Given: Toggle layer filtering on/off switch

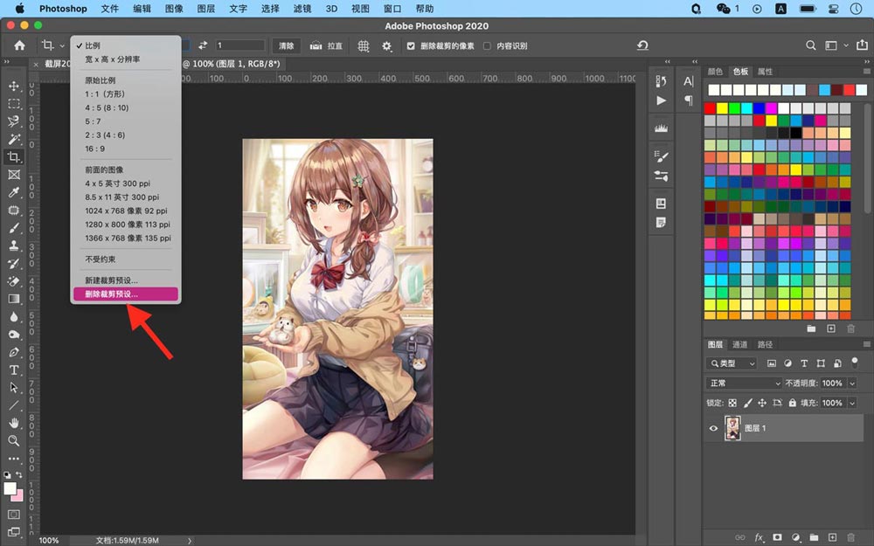Looking at the screenshot, I should [x=855, y=363].
